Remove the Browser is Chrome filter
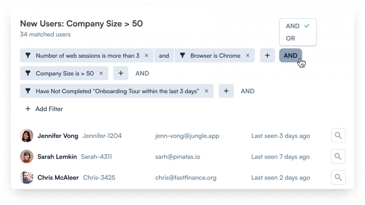 point(248,56)
